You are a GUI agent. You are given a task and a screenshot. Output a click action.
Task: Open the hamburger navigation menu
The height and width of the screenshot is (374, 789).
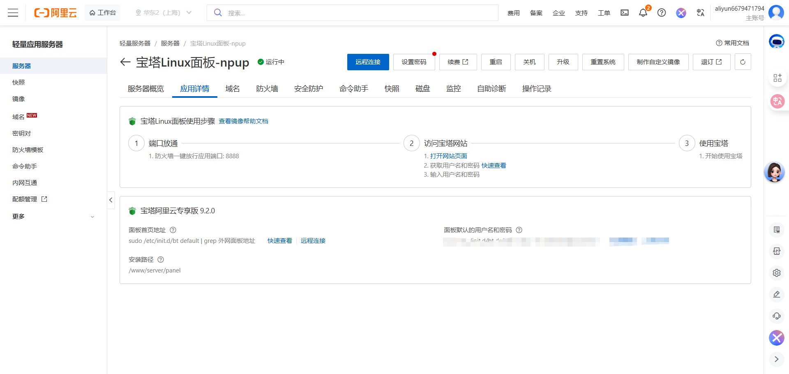[13, 13]
